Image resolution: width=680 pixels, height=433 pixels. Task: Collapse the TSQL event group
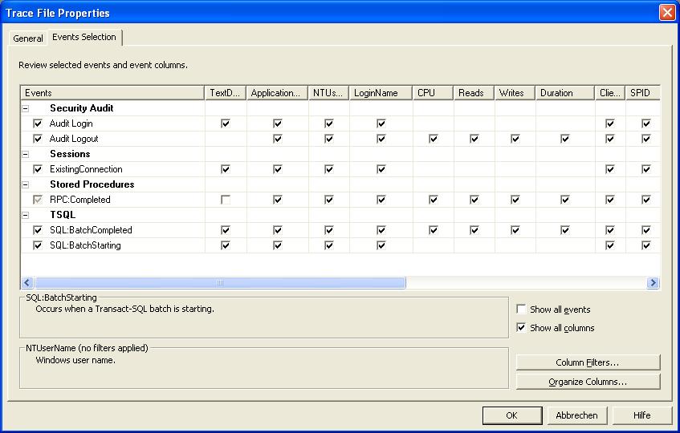[26, 215]
